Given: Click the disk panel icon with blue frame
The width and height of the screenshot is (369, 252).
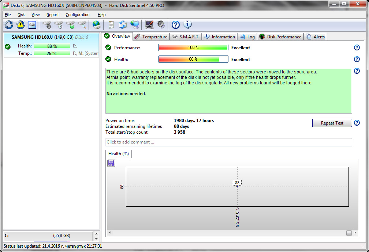Looking at the screenshot, I should (x=32, y=25).
